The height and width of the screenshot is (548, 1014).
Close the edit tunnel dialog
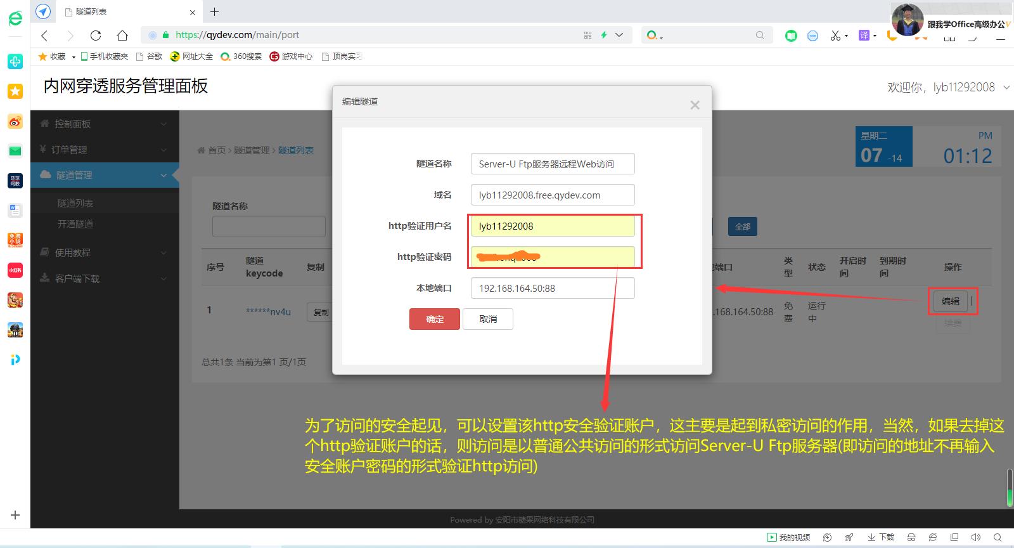(695, 105)
